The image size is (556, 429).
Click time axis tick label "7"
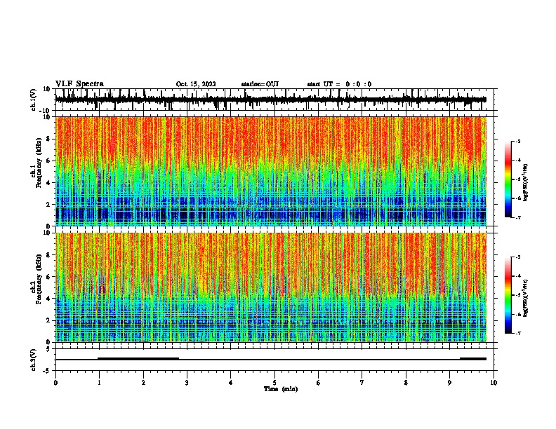point(362,383)
